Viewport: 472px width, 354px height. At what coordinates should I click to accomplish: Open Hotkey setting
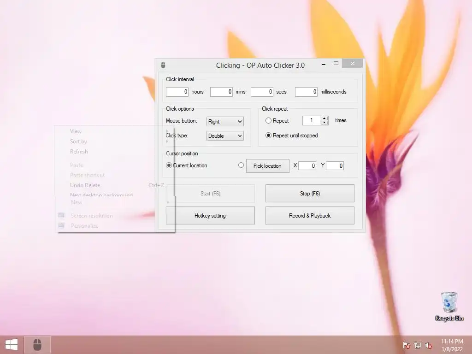[x=210, y=216]
